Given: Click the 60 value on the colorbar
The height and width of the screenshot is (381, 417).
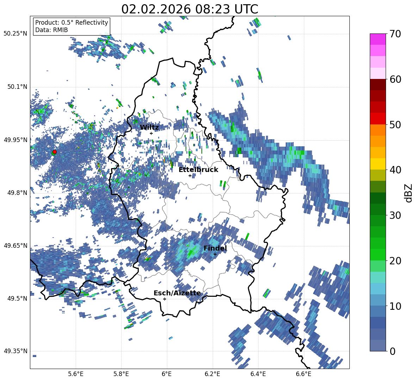Looking at the screenshot, I should coord(395,79).
